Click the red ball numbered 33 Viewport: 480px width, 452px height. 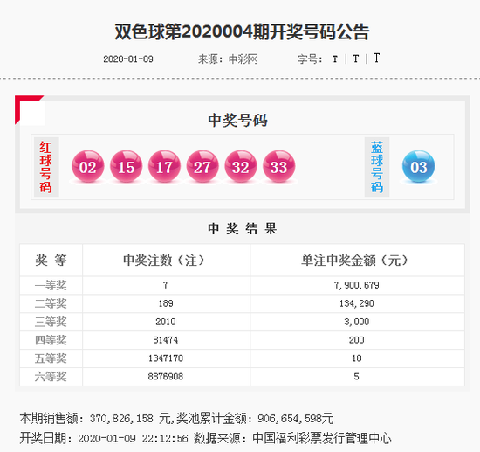pos(279,166)
